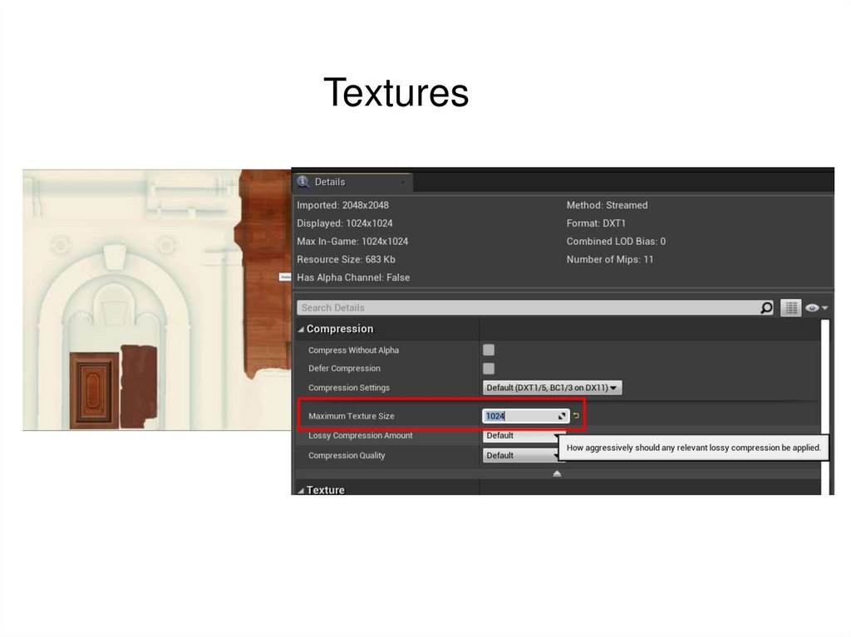Click the Defer Compression label
The width and height of the screenshot is (851, 637).
click(344, 369)
